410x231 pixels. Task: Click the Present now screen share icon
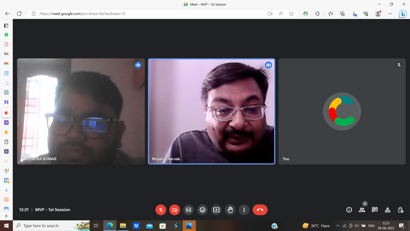(x=216, y=210)
